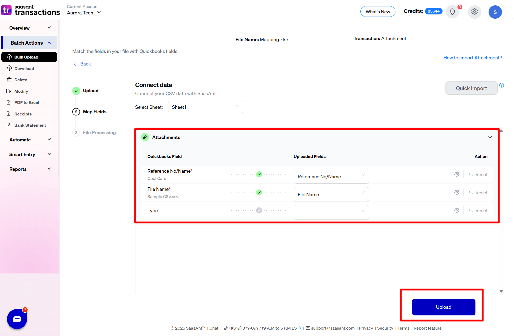Open File Name uploaded field dropdown
This screenshot has width=514, height=336.
(x=331, y=194)
